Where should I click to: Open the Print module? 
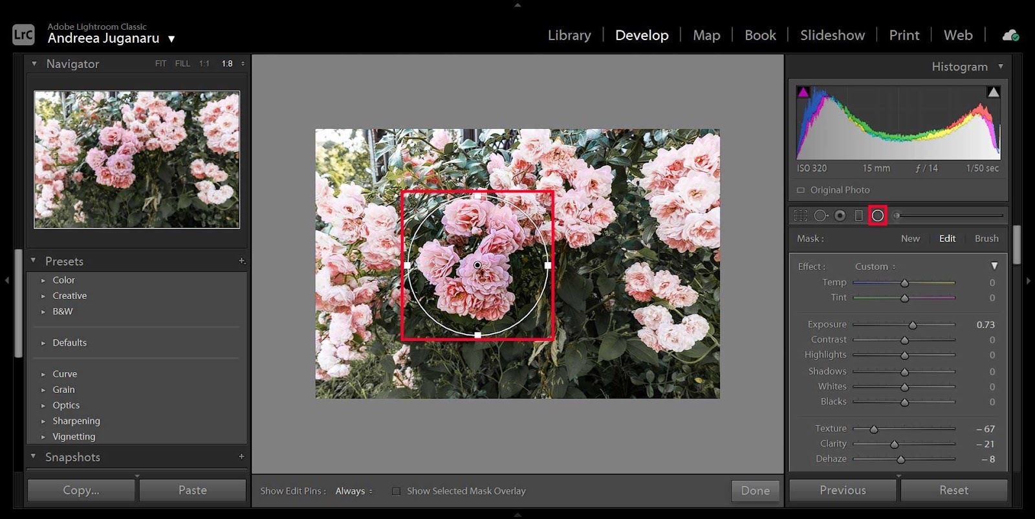point(904,35)
